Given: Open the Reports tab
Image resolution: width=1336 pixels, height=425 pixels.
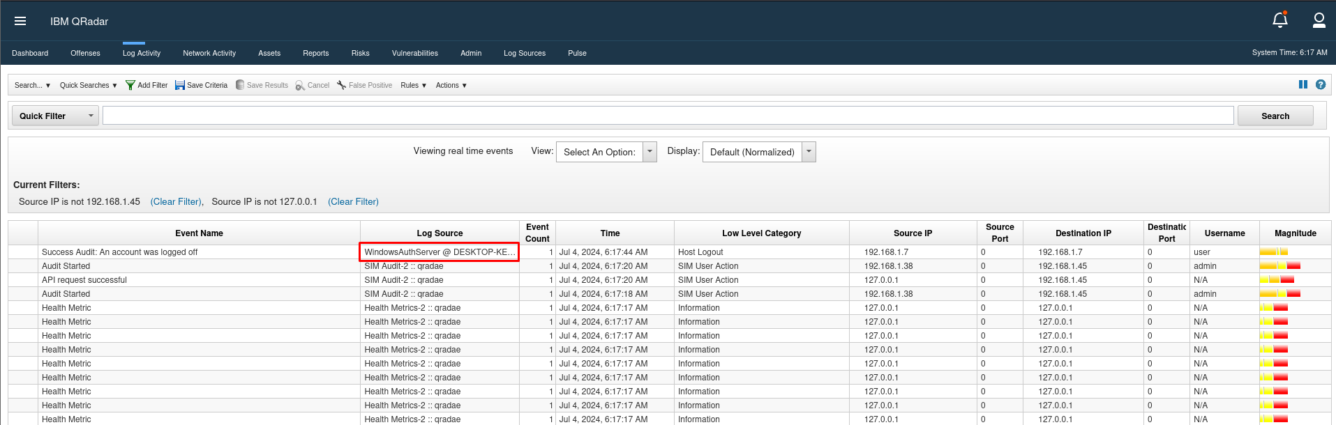Looking at the screenshot, I should (x=315, y=53).
